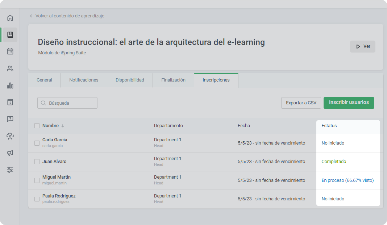Open the gamification gauge user icon
This screenshot has width=387, height=225.
point(10,136)
